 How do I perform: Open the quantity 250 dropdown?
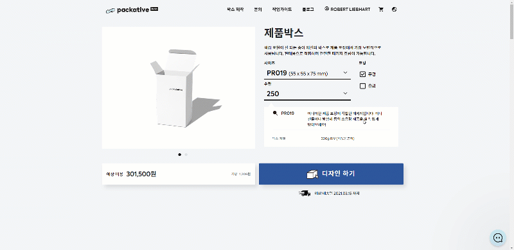click(307, 94)
